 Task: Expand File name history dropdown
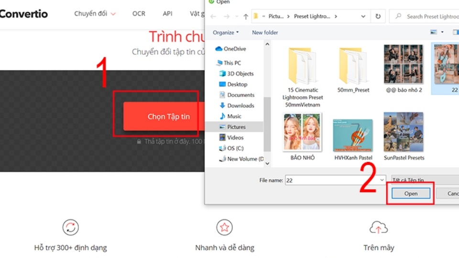[x=382, y=180]
